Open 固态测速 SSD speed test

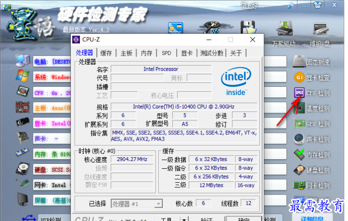311,62
